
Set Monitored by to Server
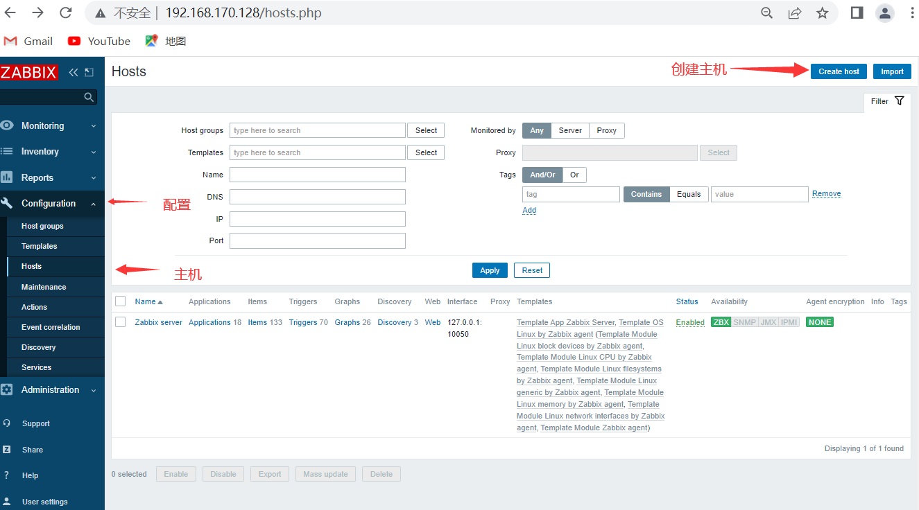pos(570,130)
